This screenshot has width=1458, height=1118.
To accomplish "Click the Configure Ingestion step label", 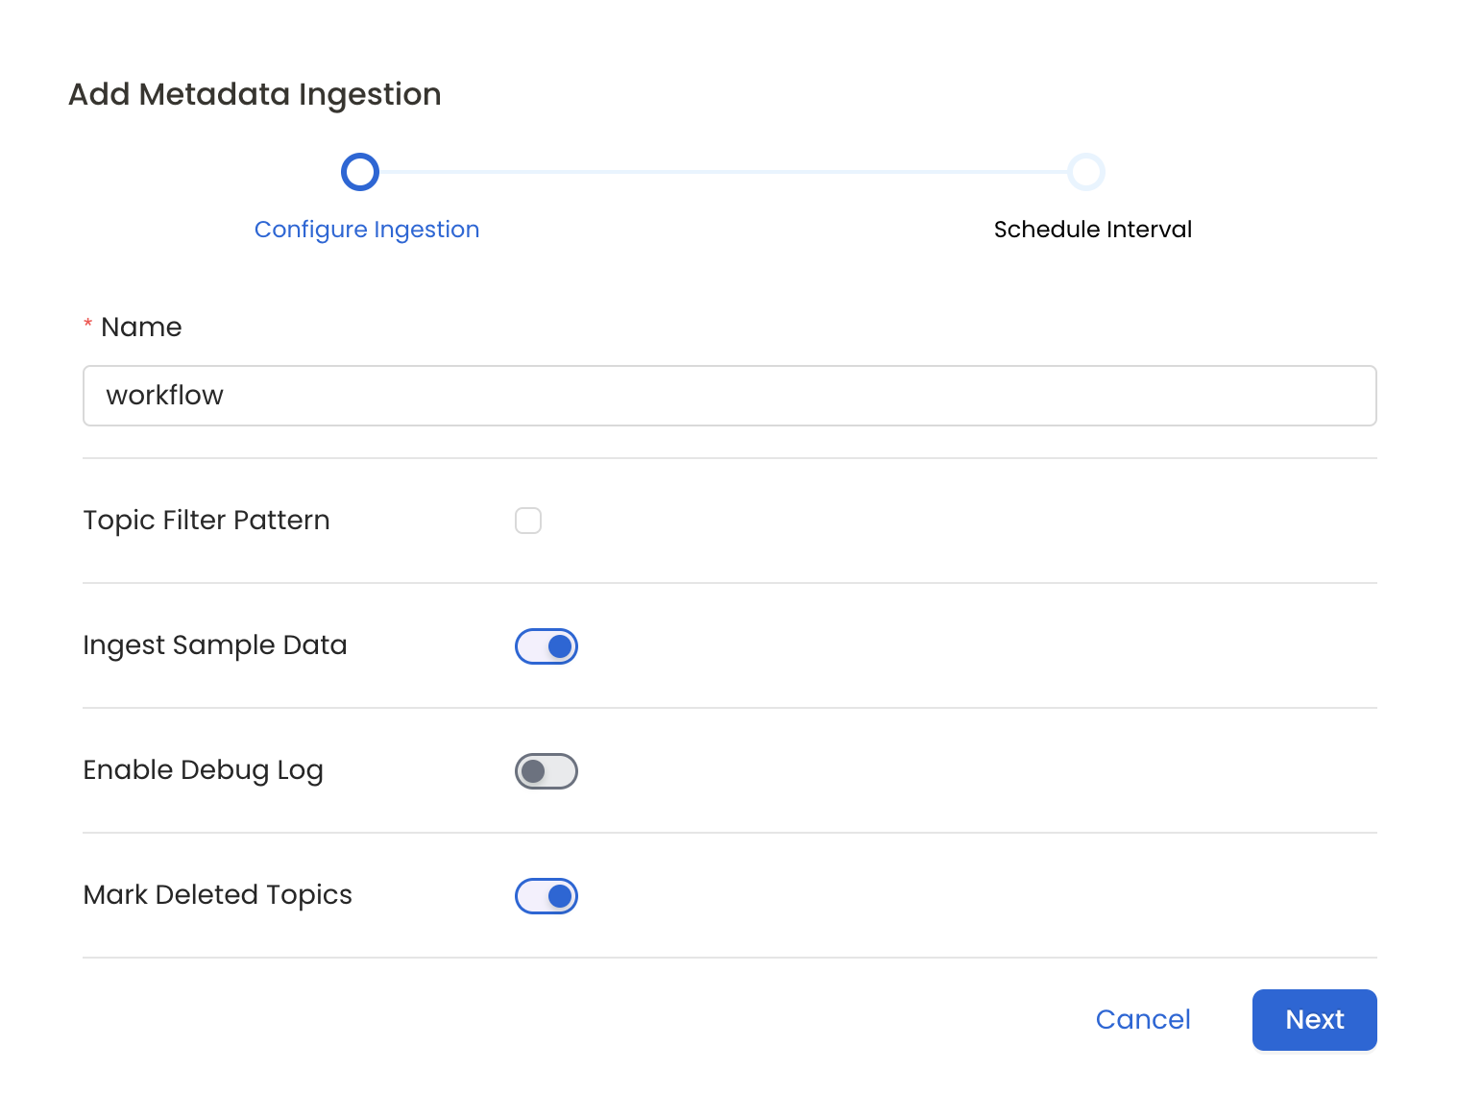I will 367,230.
